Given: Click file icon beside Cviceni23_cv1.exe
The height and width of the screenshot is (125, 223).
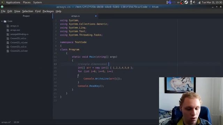Looking at the screenshot, I should click(x=8, y=43).
